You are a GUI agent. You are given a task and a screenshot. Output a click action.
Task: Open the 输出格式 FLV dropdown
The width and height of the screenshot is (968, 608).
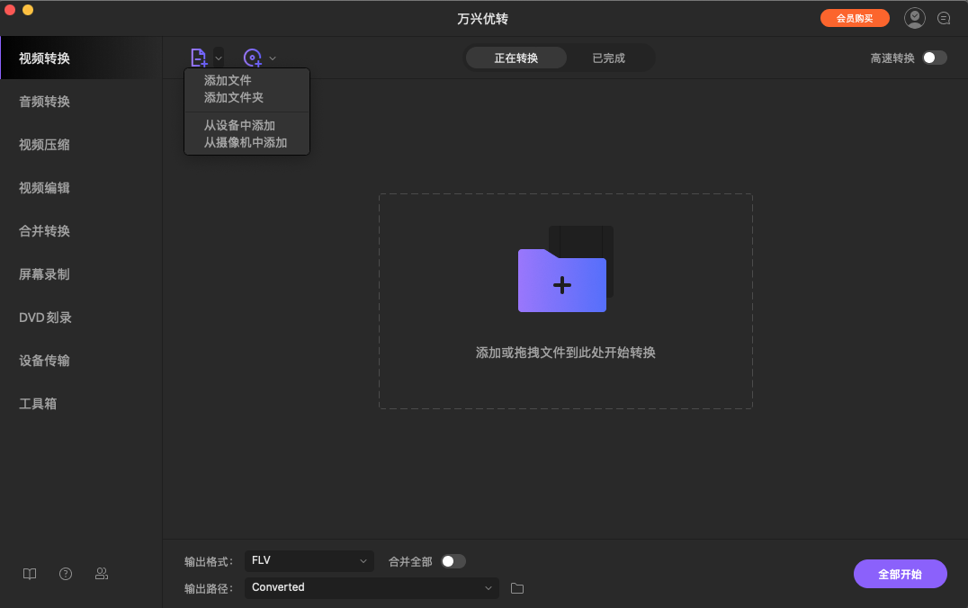pyautogui.click(x=309, y=560)
